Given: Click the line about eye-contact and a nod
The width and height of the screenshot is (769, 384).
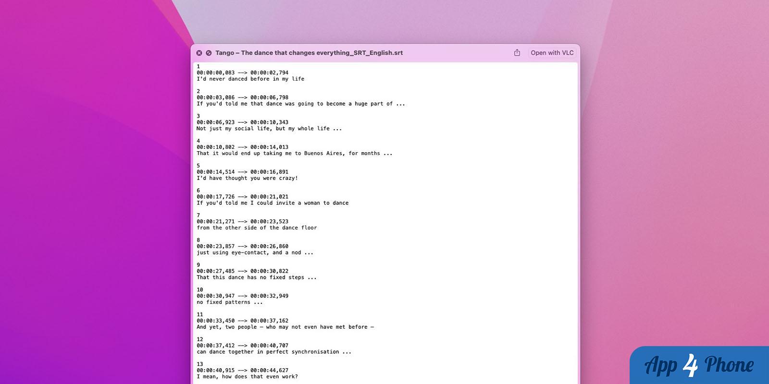Looking at the screenshot, I should (x=255, y=252).
